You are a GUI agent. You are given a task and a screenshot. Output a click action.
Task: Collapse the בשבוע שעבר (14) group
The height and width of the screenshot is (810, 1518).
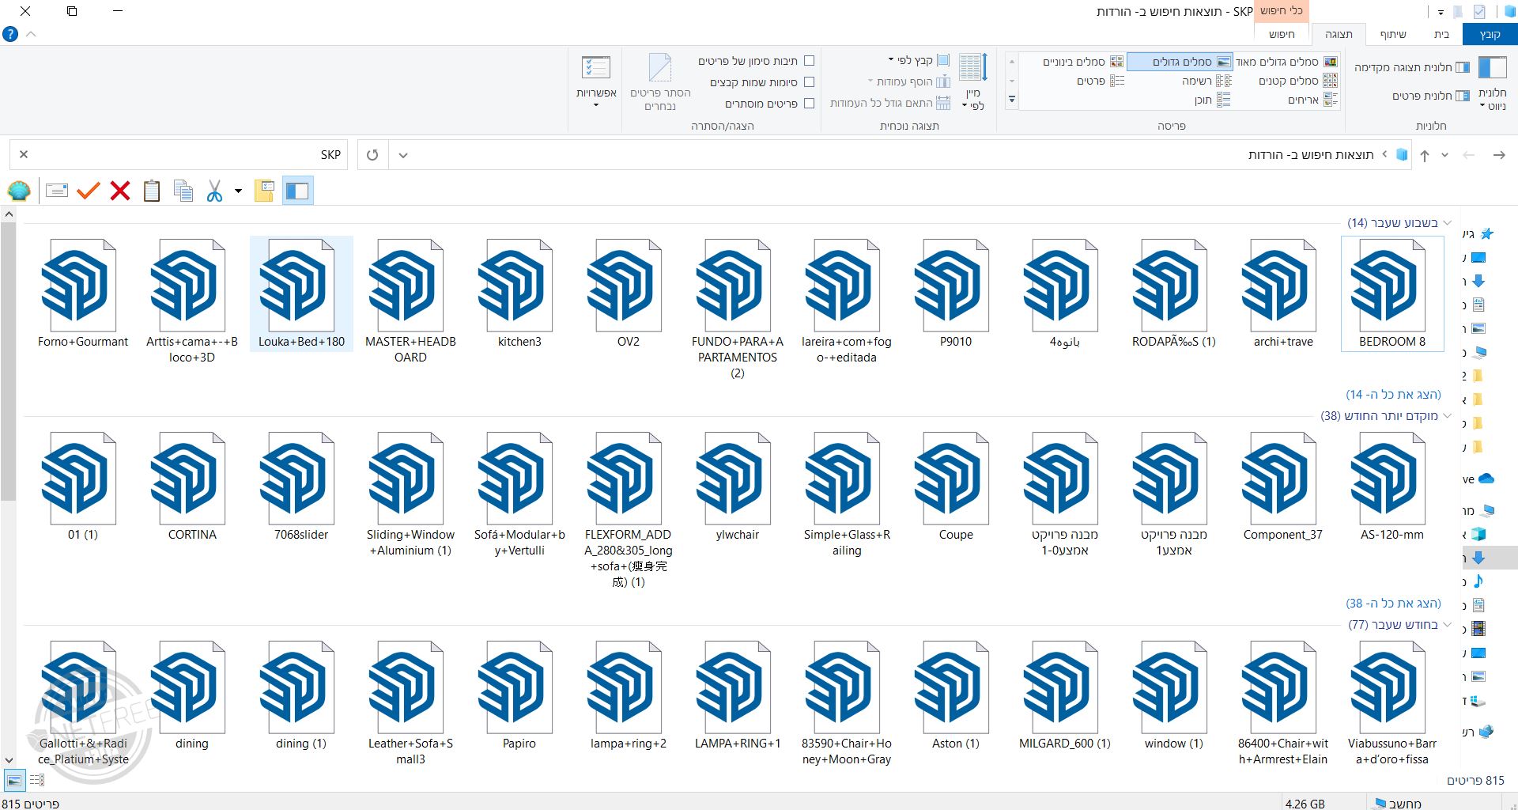click(x=1447, y=223)
